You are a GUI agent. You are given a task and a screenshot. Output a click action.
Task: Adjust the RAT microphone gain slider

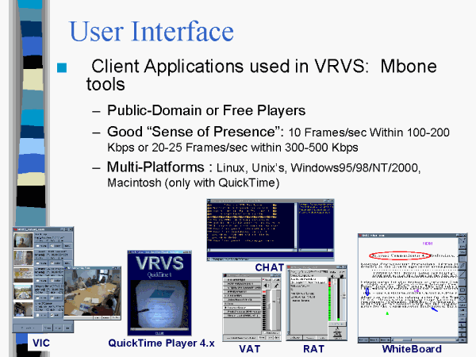click(344, 299)
